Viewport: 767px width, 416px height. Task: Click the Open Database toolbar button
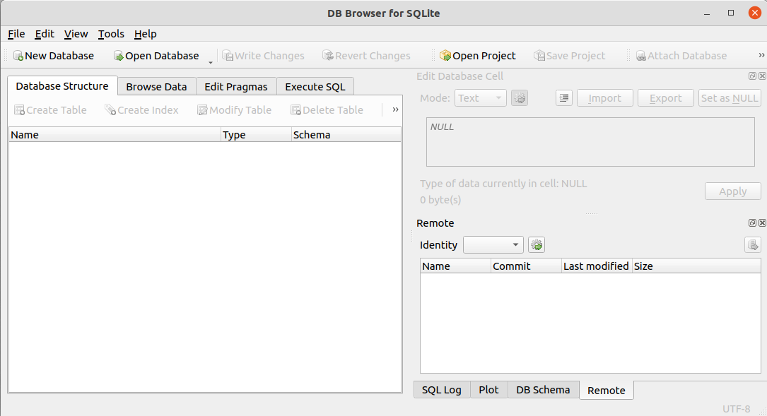(x=156, y=56)
